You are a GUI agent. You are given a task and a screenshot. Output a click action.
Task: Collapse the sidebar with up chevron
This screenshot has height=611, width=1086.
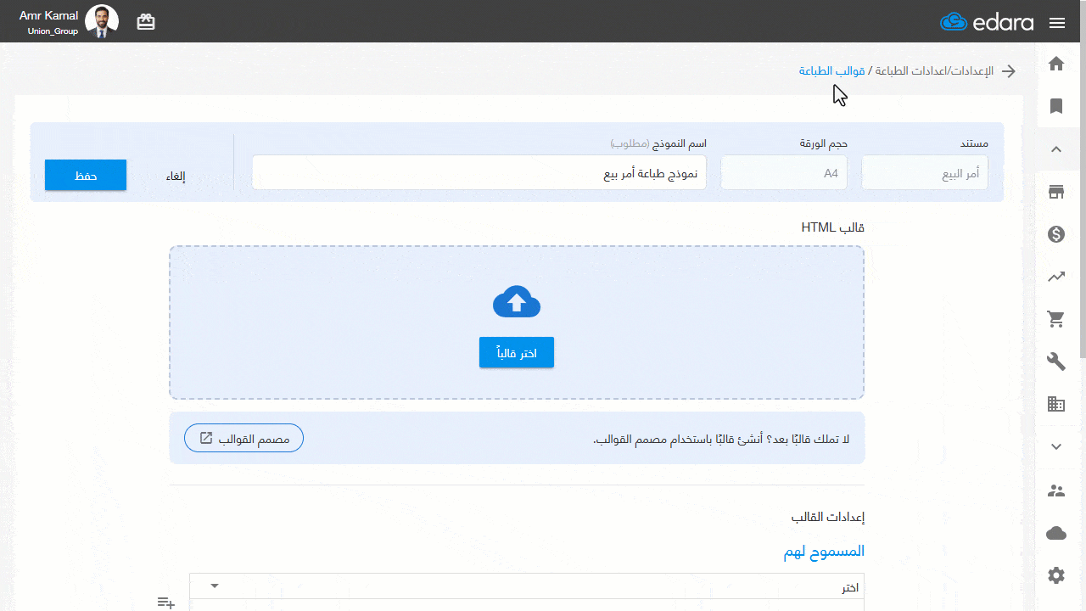point(1056,149)
